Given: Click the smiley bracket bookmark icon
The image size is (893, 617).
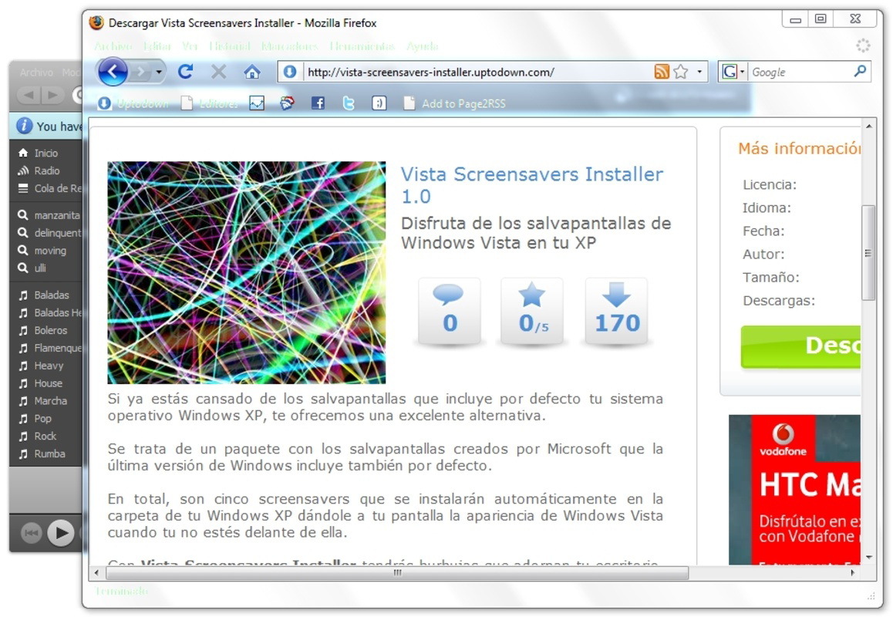Looking at the screenshot, I should point(379,103).
